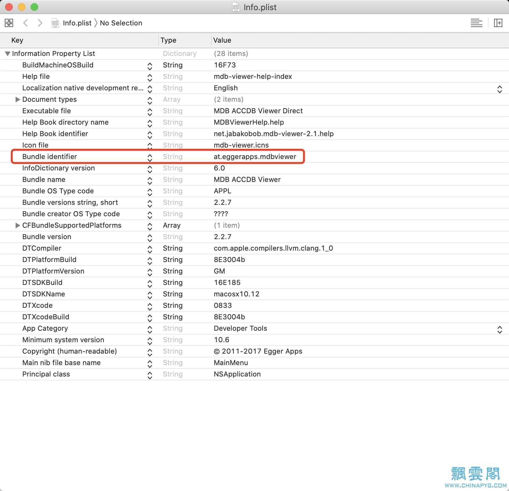This screenshot has height=491, width=509.
Task: Select the DTSDKBuild value 16E185
Action: pyautogui.click(x=227, y=282)
